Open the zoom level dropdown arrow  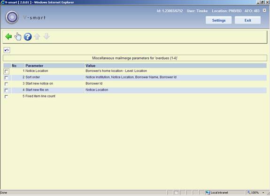click(263, 193)
